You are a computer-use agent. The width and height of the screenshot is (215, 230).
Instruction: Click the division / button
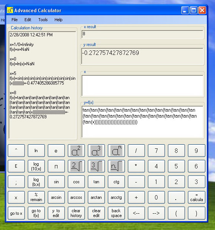coord(136,151)
